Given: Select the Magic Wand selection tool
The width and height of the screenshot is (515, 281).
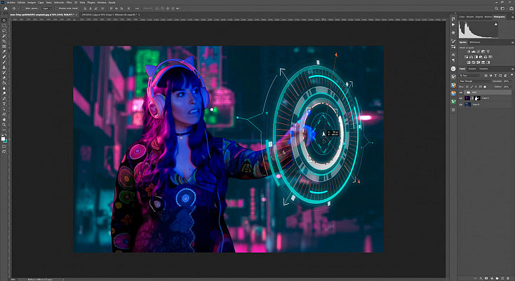Looking at the screenshot, I should tap(4, 36).
